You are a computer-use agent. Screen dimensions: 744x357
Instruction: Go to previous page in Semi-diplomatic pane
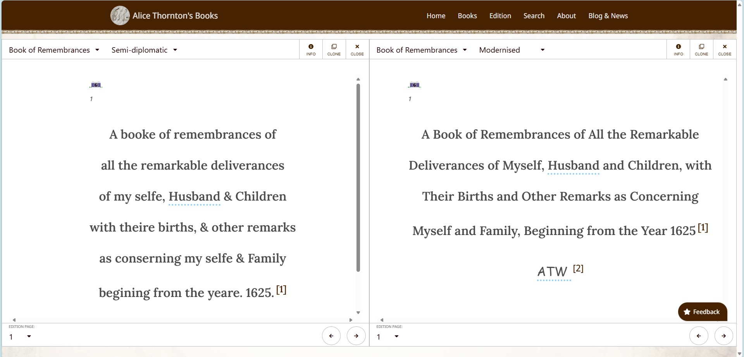[331, 336]
